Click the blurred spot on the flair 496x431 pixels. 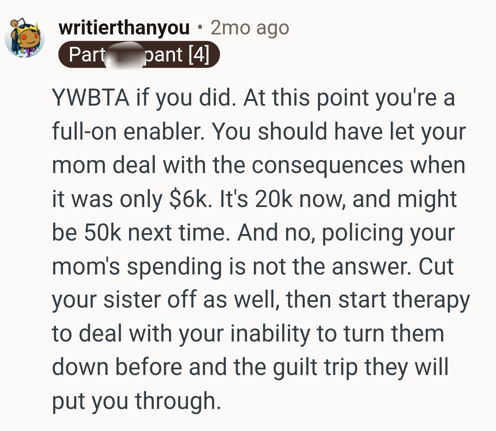point(124,56)
